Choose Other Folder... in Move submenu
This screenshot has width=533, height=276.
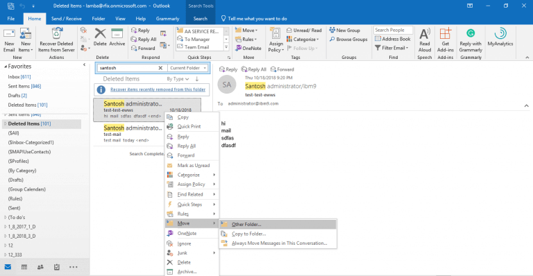[278, 225]
